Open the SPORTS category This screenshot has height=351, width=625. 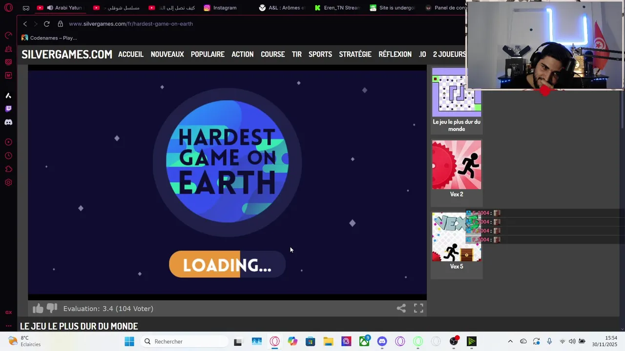click(x=320, y=54)
